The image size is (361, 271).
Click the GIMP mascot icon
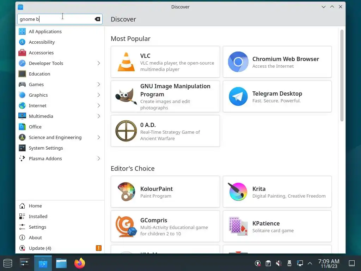126,96
